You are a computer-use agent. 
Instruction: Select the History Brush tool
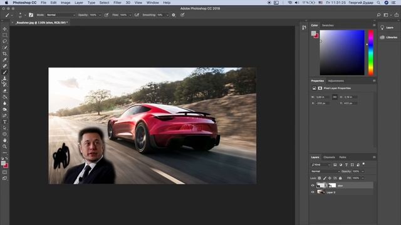[4, 85]
